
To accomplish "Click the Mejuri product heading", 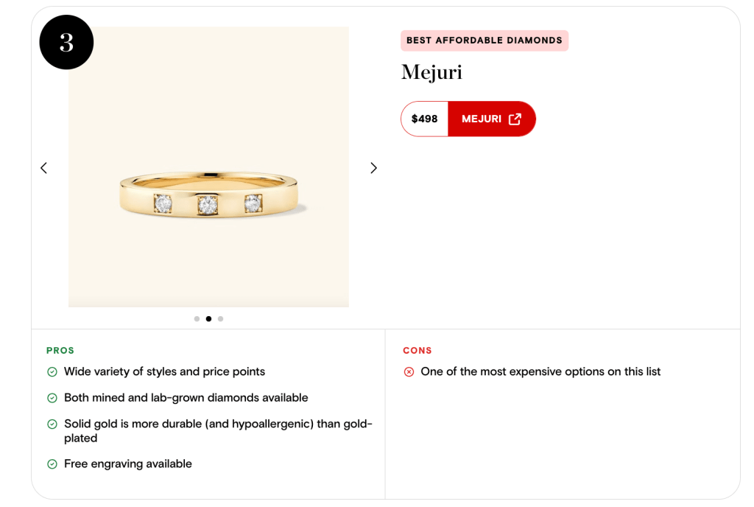I will tap(431, 72).
